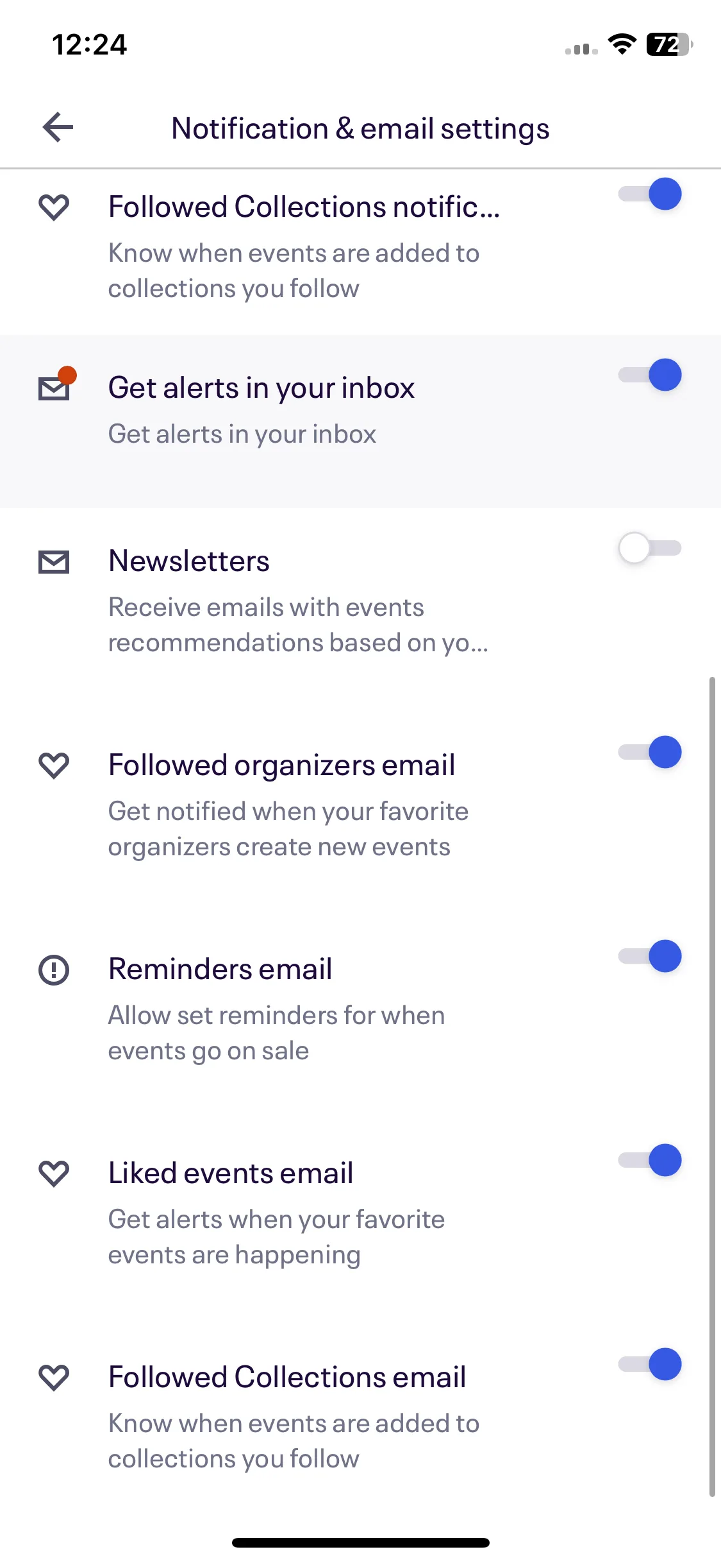Screen dimensions: 721x1563
Task: Tap the back arrow icon
Action: 58,127
